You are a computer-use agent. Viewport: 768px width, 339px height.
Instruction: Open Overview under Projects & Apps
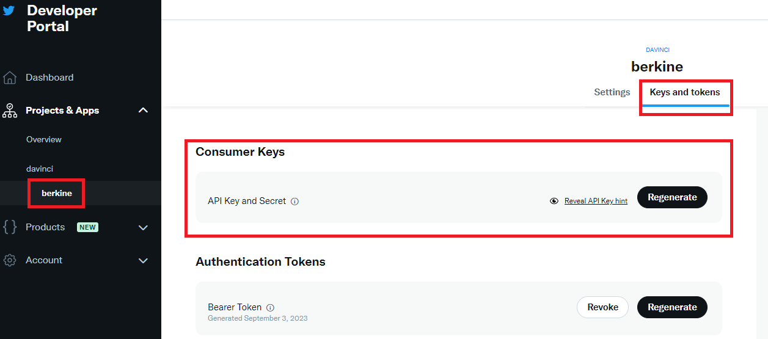coord(44,140)
